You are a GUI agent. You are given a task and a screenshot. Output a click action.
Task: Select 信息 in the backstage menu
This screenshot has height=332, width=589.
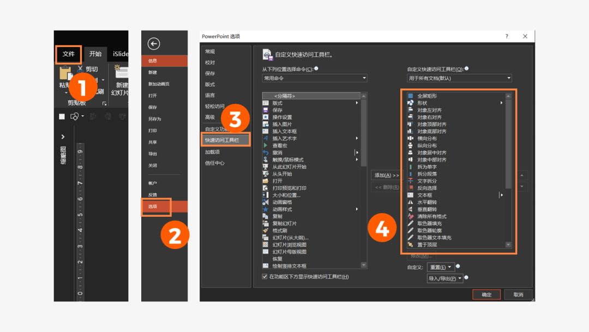[164, 61]
